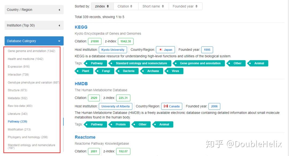Sort results by zindex
The width and height of the screenshot is (289, 156).
coord(102,6)
